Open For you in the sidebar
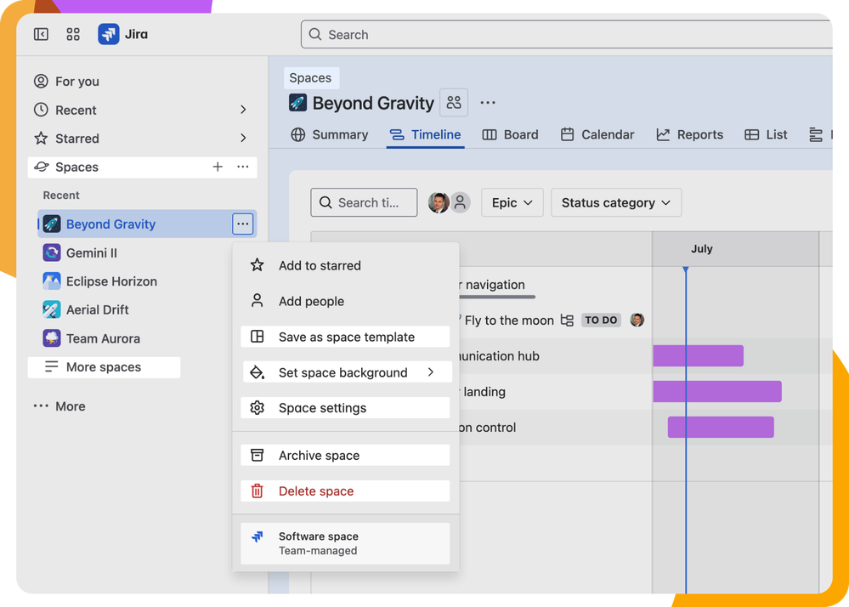The height and width of the screenshot is (607, 849). [x=142, y=82]
